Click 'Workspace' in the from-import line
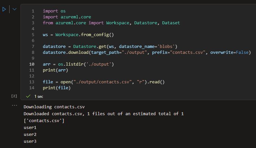The width and height of the screenshot is (256, 148). 117,23
